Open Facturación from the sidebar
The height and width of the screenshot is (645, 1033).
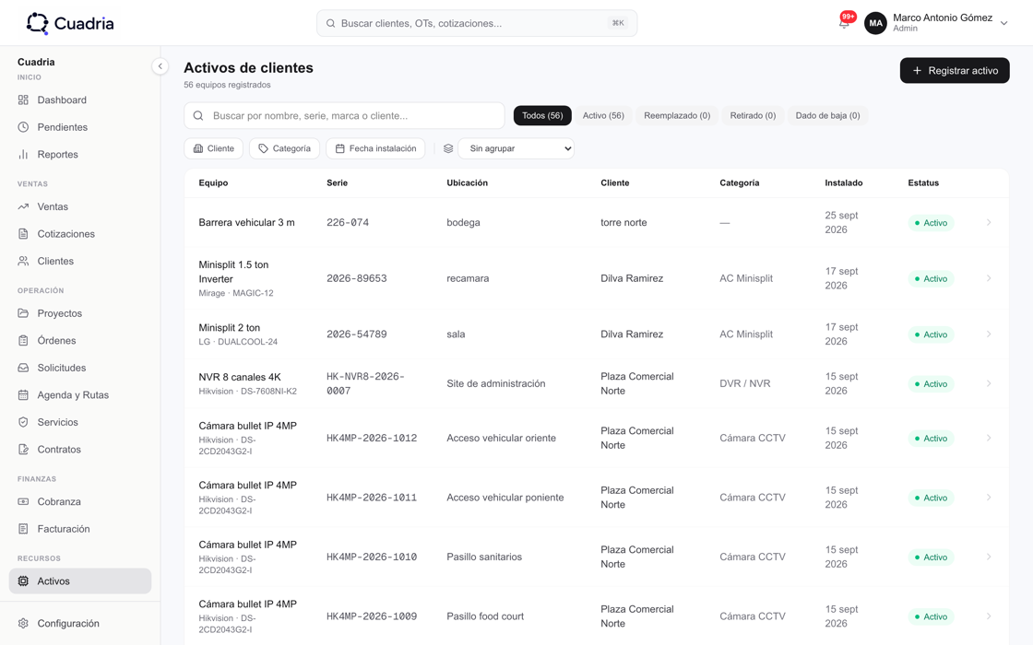coord(79,529)
